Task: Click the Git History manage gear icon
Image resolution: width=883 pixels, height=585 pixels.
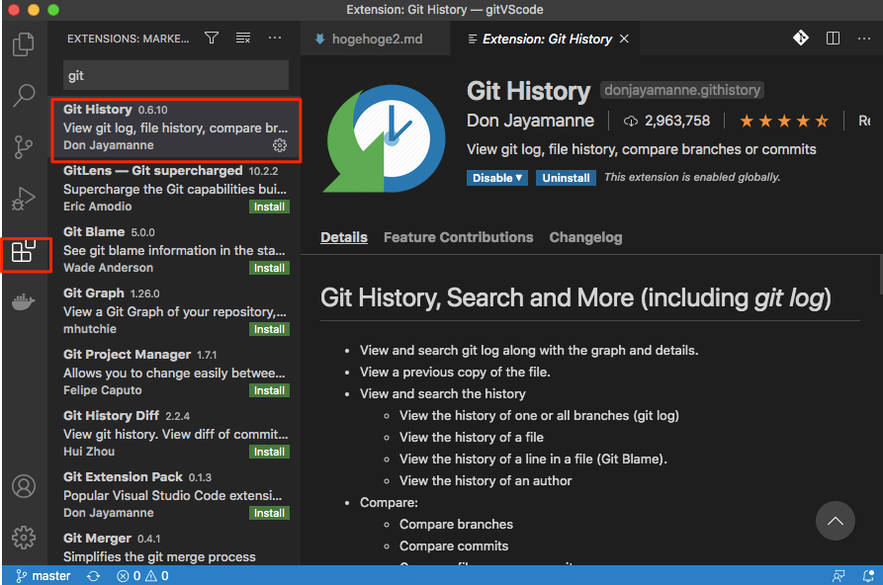Action: 280,145
